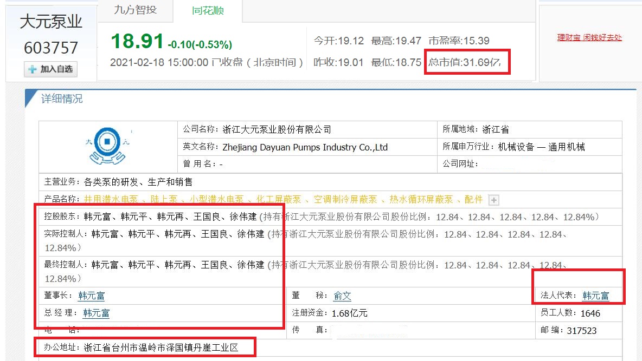Open general manager 韩元富 link after 总经理

96,313
